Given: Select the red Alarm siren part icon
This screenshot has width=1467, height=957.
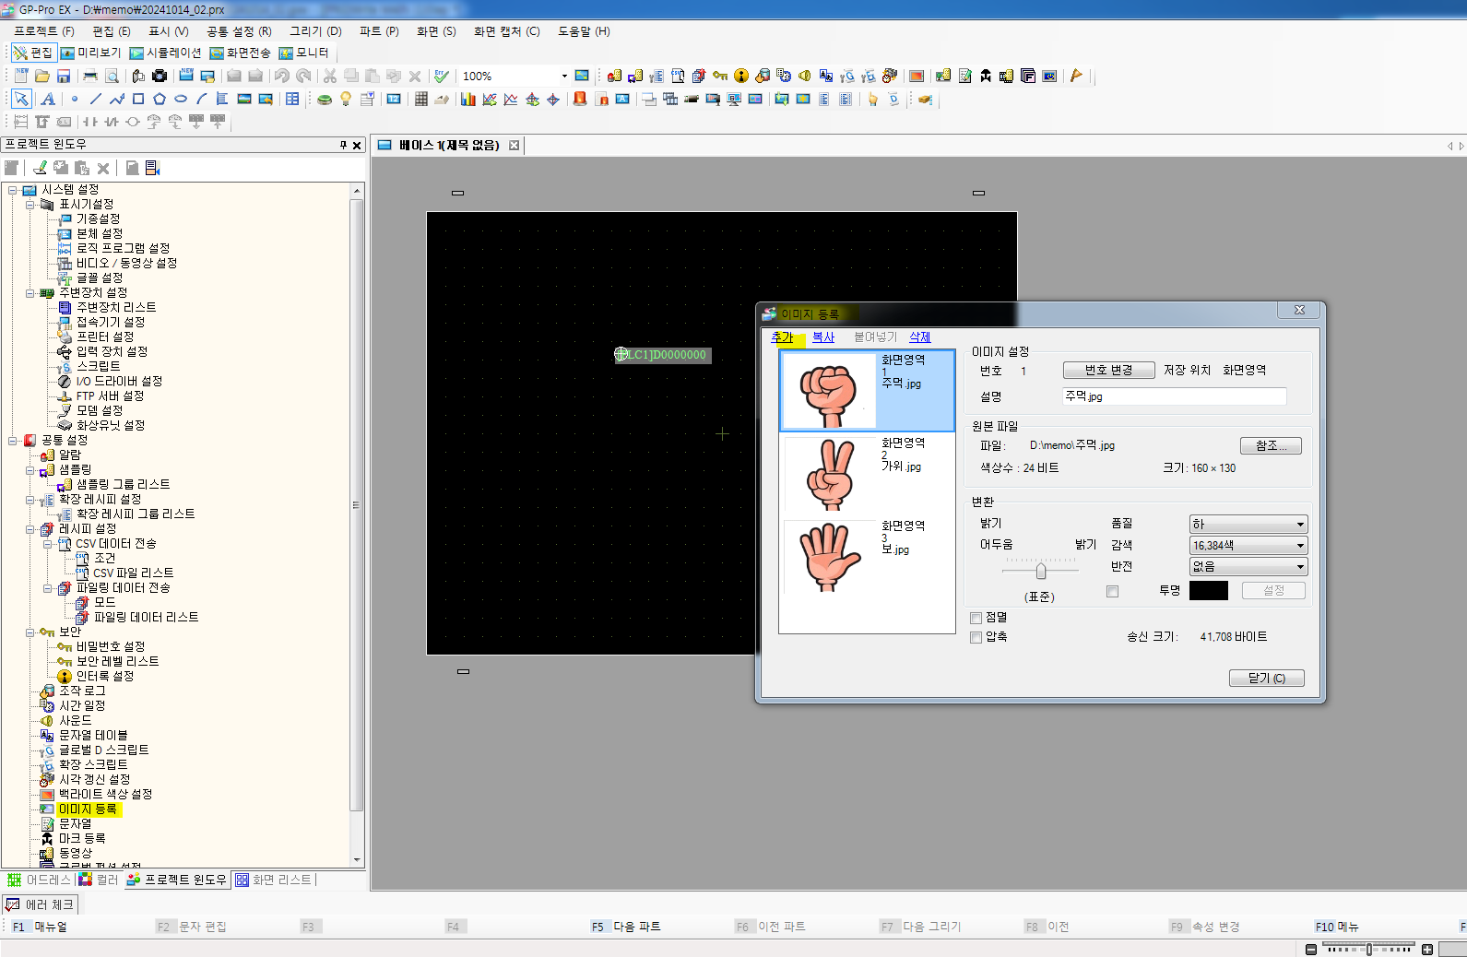Looking at the screenshot, I should point(580,99).
